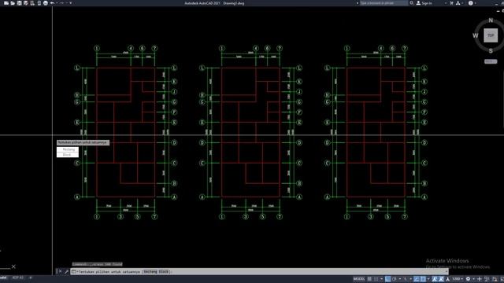Click Block option in the command line
This screenshot has width=504, height=283.
click(x=164, y=271)
